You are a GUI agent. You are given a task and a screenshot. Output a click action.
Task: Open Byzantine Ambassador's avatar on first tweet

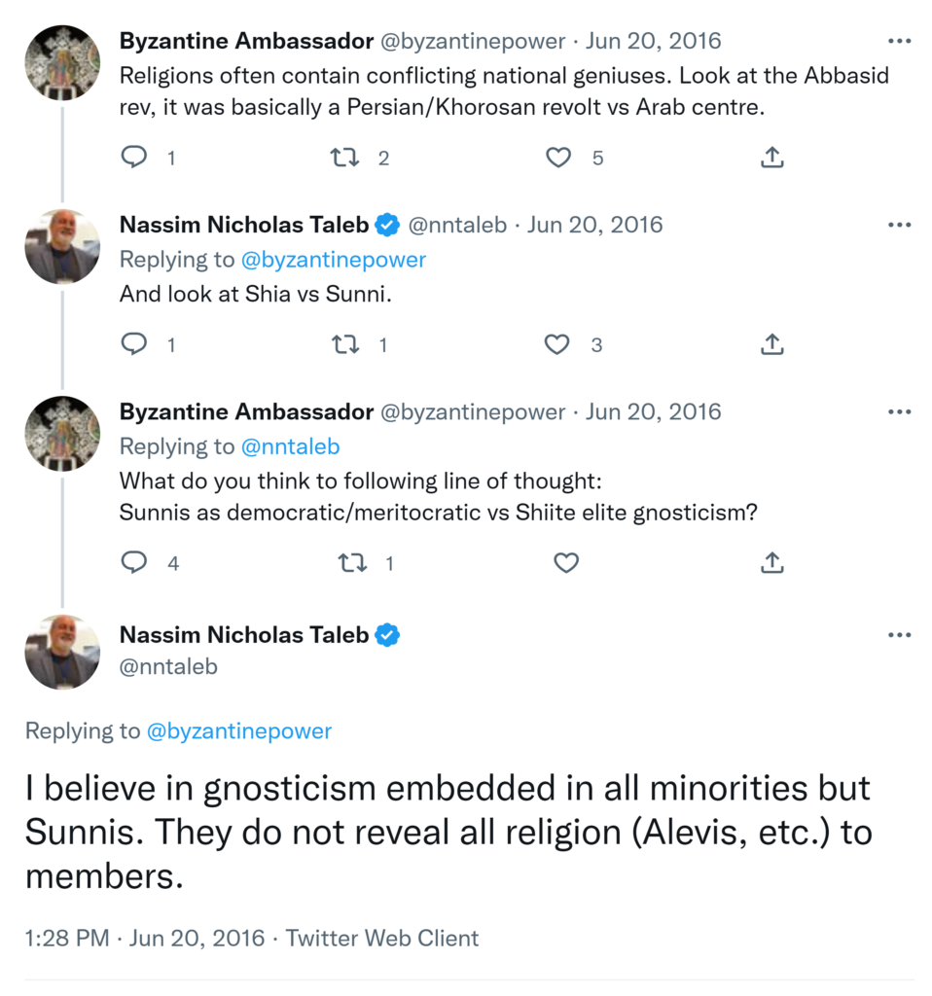[62, 63]
